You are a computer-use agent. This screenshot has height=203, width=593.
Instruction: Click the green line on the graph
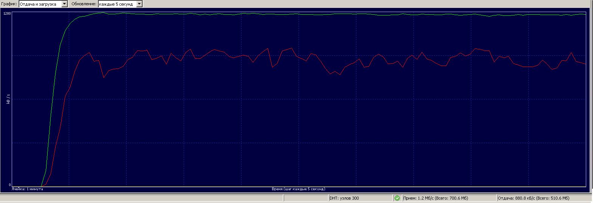(x=302, y=14)
